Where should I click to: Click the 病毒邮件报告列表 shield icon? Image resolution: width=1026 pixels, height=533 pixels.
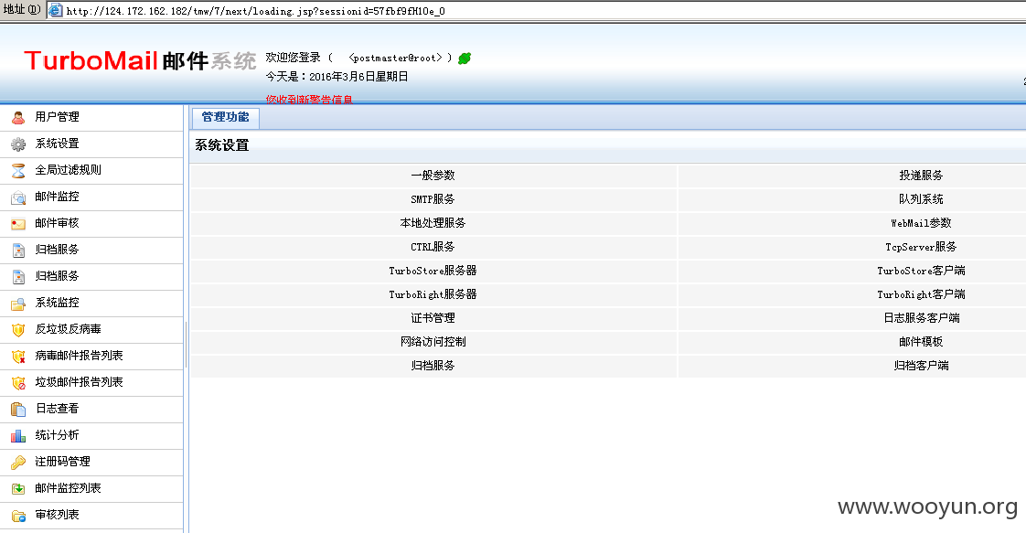coord(18,356)
